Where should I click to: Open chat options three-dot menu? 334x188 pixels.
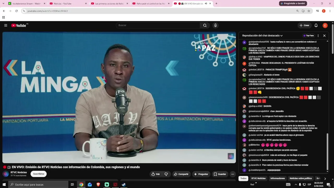pyautogui.click(x=318, y=36)
